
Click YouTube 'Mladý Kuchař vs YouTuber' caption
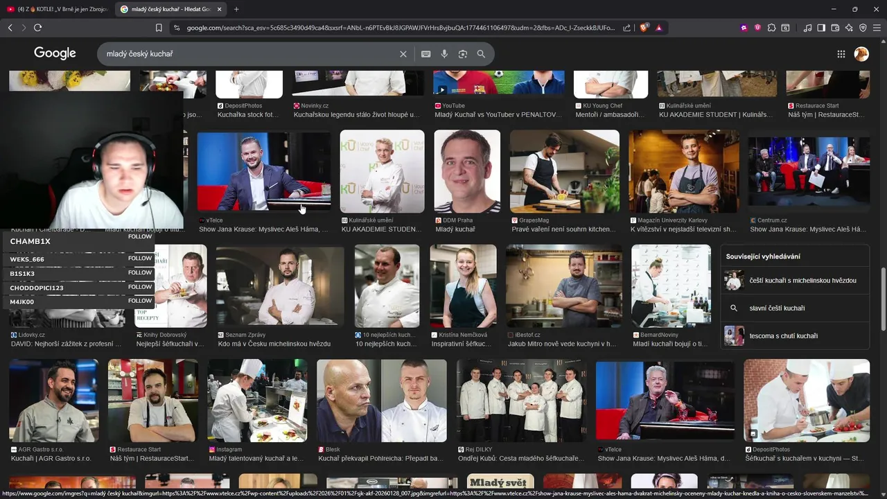click(x=498, y=115)
